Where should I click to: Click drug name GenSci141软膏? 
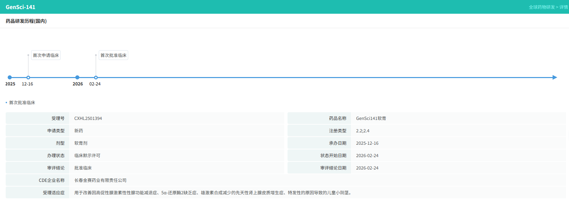371,118
